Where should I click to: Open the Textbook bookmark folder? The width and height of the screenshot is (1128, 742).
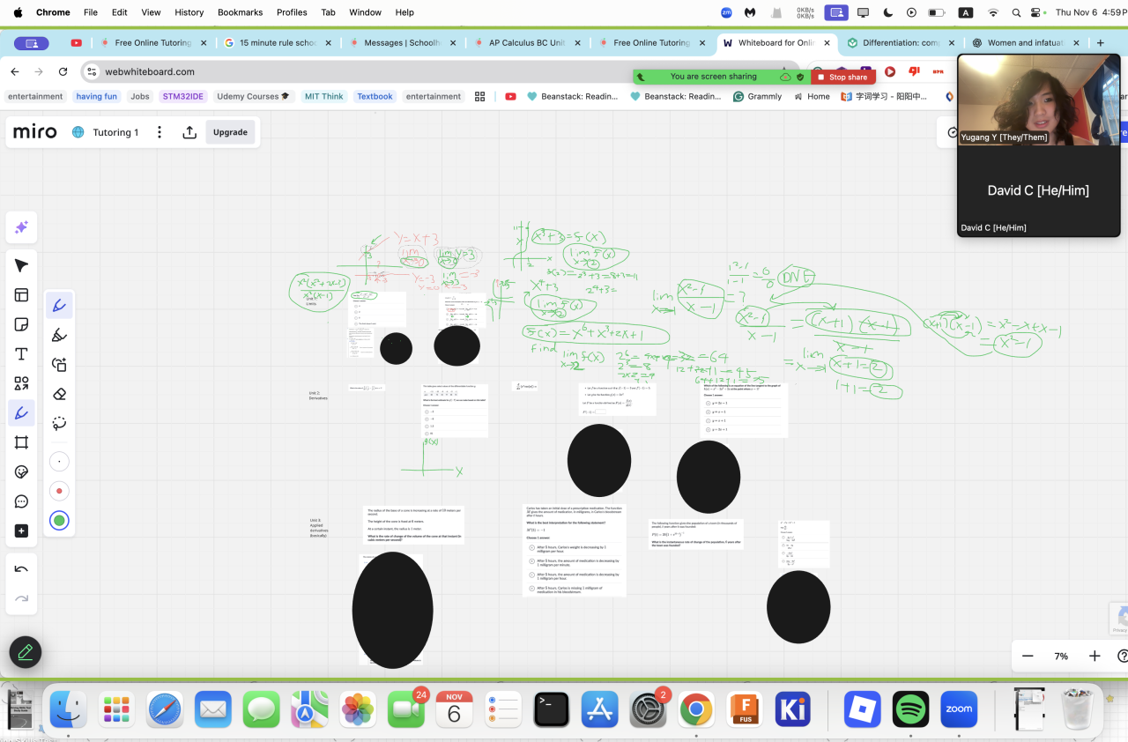(375, 96)
